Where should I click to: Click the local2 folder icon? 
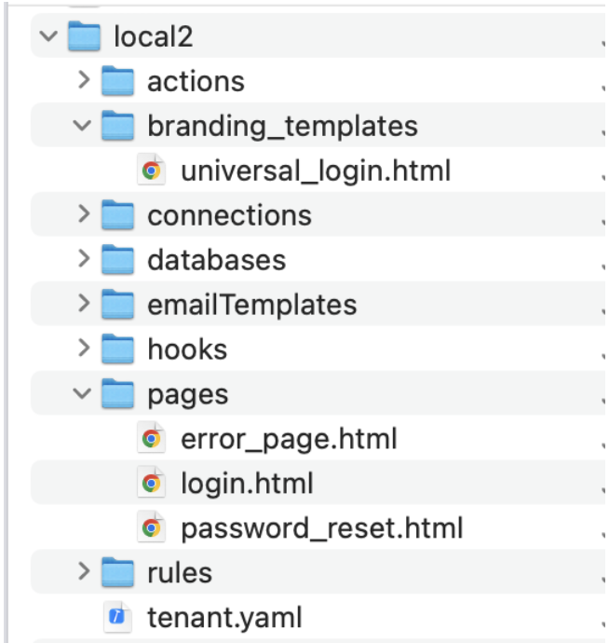(x=84, y=37)
